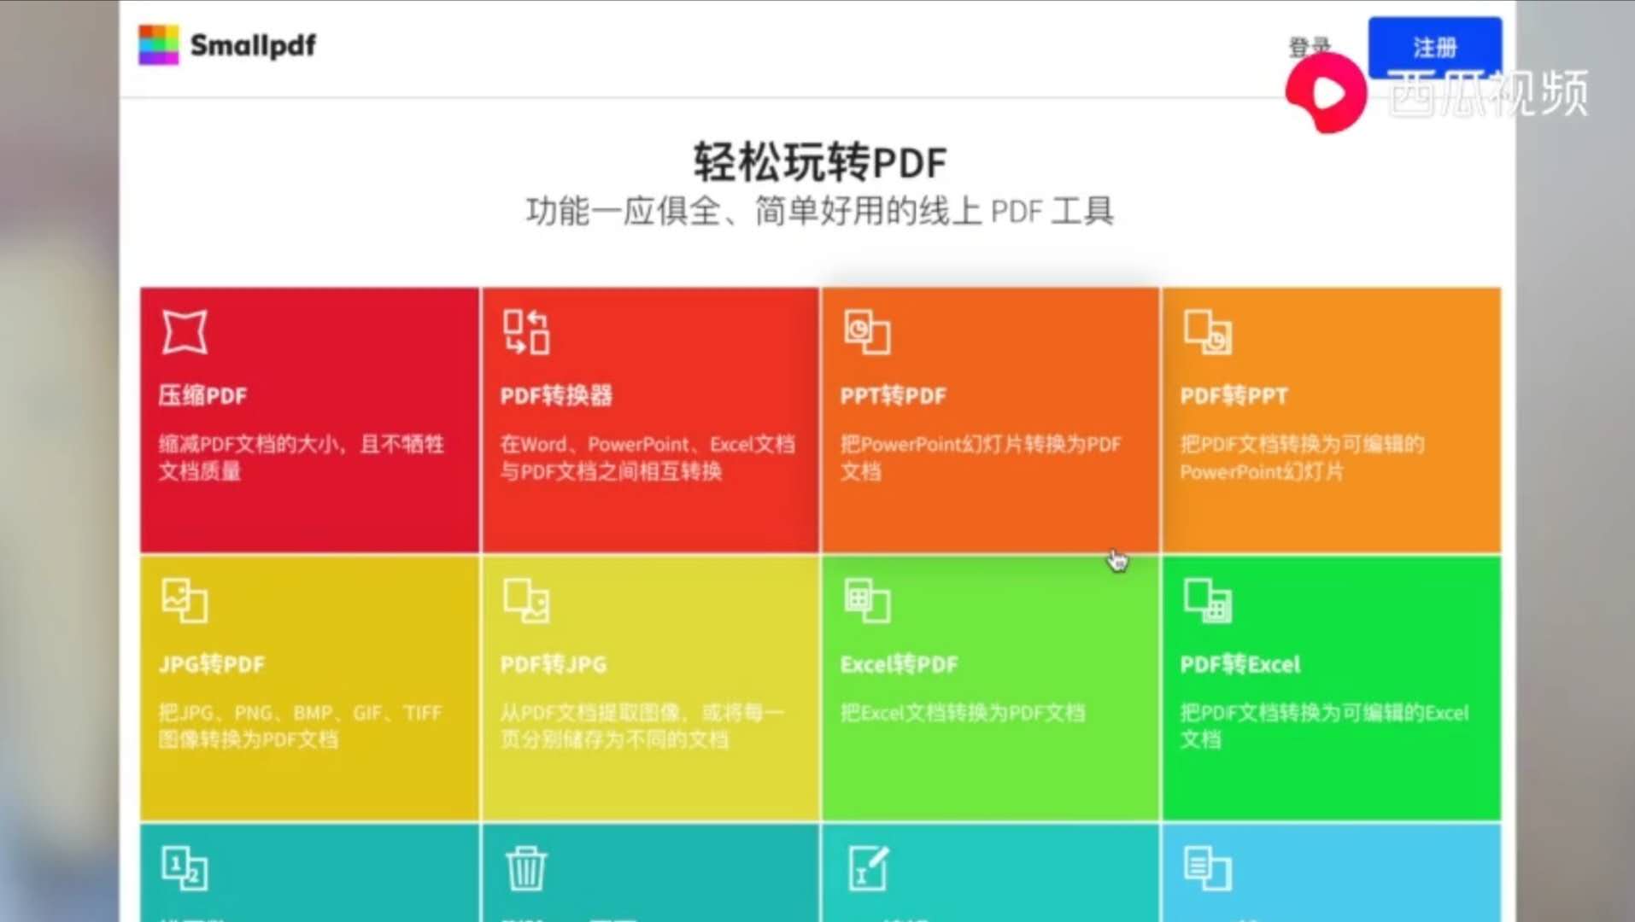The image size is (1635, 922).
Task: Click the Smallpdf colorful logo icon
Action: [159, 44]
